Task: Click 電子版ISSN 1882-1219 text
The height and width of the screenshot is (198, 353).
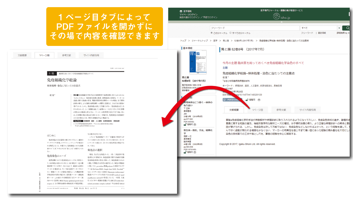Action: pyautogui.click(x=192, y=85)
